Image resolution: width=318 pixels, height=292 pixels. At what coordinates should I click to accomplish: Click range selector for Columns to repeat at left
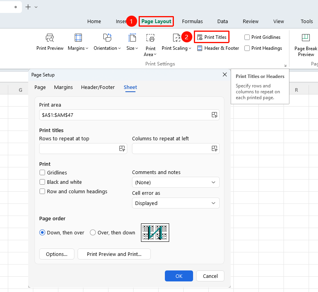[x=214, y=149]
